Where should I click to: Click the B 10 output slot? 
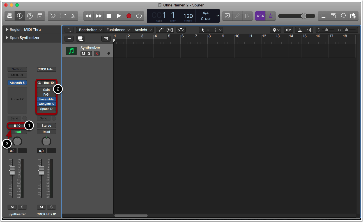pyautogui.click(x=17, y=126)
